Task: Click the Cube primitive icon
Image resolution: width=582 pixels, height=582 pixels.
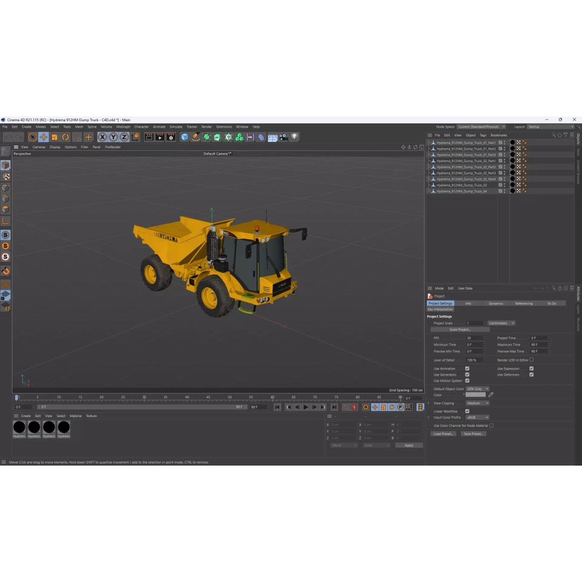Action: (185, 137)
